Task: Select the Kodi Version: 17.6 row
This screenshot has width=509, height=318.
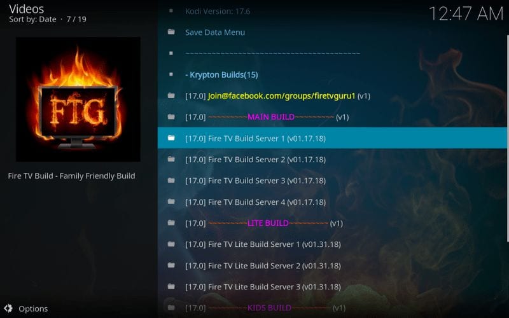Action: [x=332, y=11]
